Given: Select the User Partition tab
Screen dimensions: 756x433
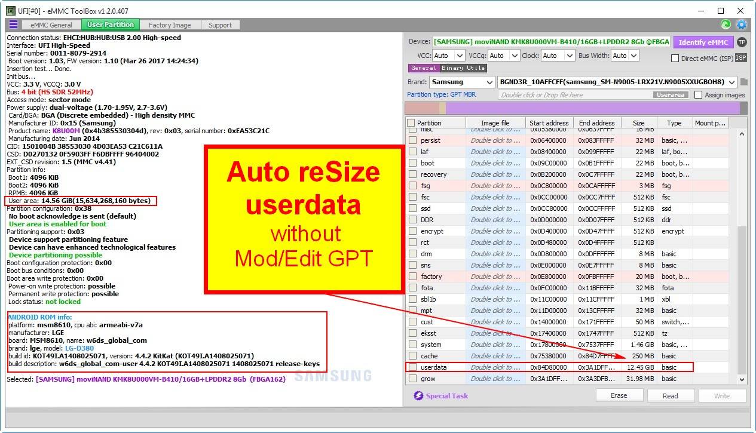Looking at the screenshot, I should point(110,25).
